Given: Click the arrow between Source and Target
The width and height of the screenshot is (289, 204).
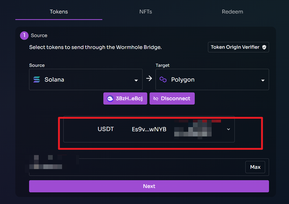Looking at the screenshot, I should click(x=149, y=78).
